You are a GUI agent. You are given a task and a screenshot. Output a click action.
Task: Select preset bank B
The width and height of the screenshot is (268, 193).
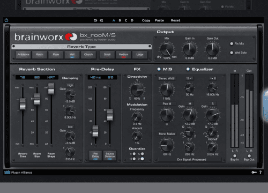120,20
